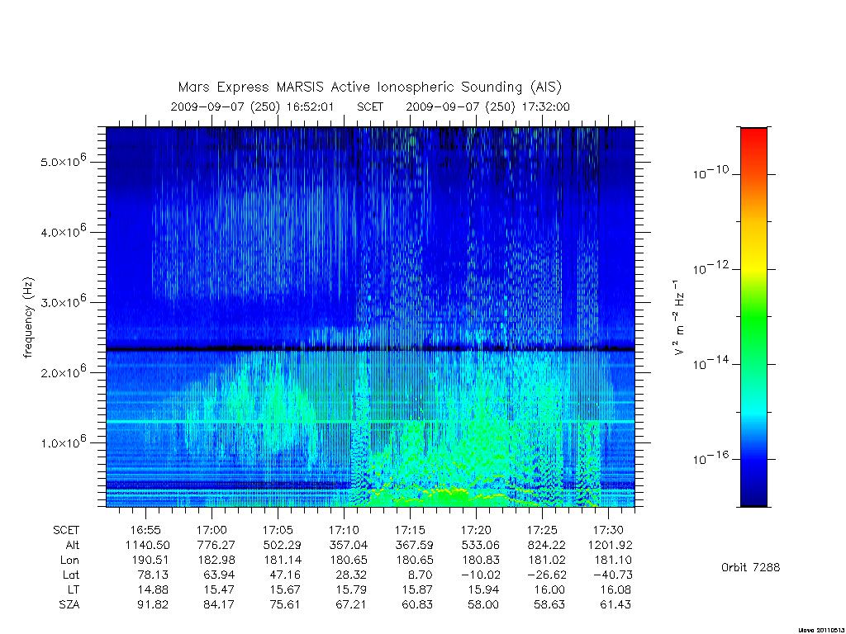Click the 'frequency (Hz)' axis label
This screenshot has width=846, height=634.
pos(28,318)
